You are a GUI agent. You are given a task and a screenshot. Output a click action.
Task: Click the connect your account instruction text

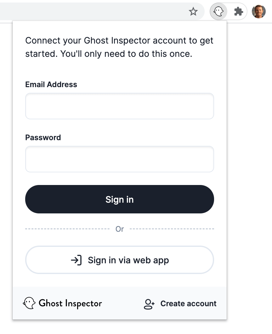coord(119,47)
